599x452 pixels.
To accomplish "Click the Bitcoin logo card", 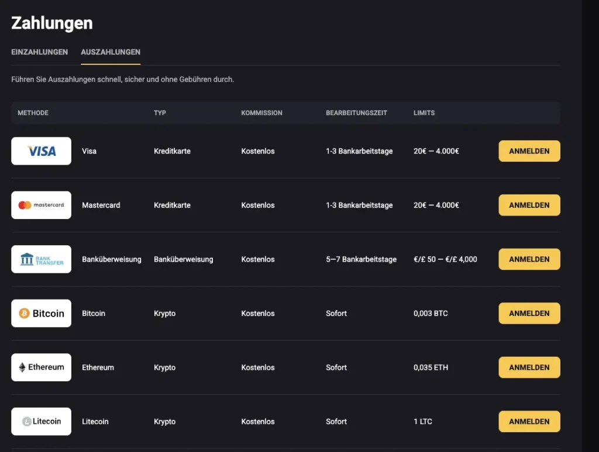I will coord(42,313).
